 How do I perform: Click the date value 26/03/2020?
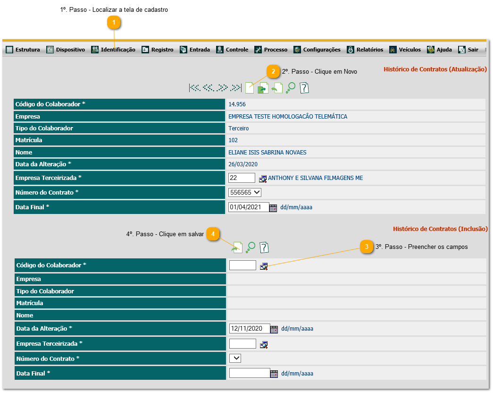click(x=243, y=164)
